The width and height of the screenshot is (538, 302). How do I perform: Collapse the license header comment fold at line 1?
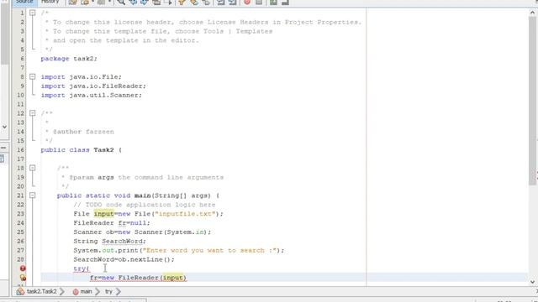point(32,13)
